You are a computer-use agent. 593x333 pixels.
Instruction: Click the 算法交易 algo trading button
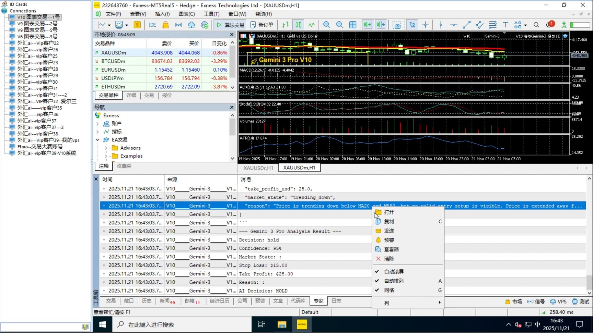click(x=230, y=25)
